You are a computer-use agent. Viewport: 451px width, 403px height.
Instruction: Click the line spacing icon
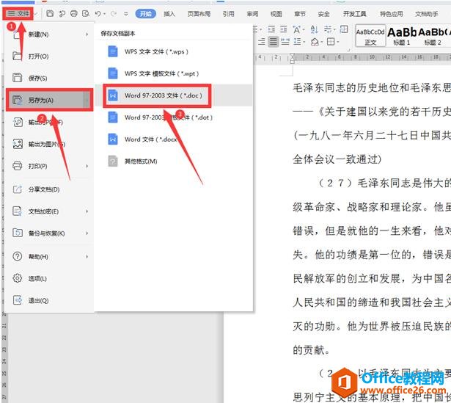297,42
